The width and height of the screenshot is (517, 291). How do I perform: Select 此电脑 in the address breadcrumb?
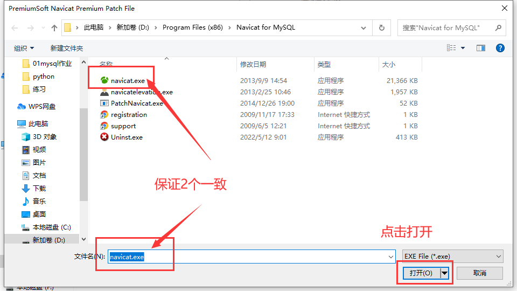pyautogui.click(x=94, y=27)
